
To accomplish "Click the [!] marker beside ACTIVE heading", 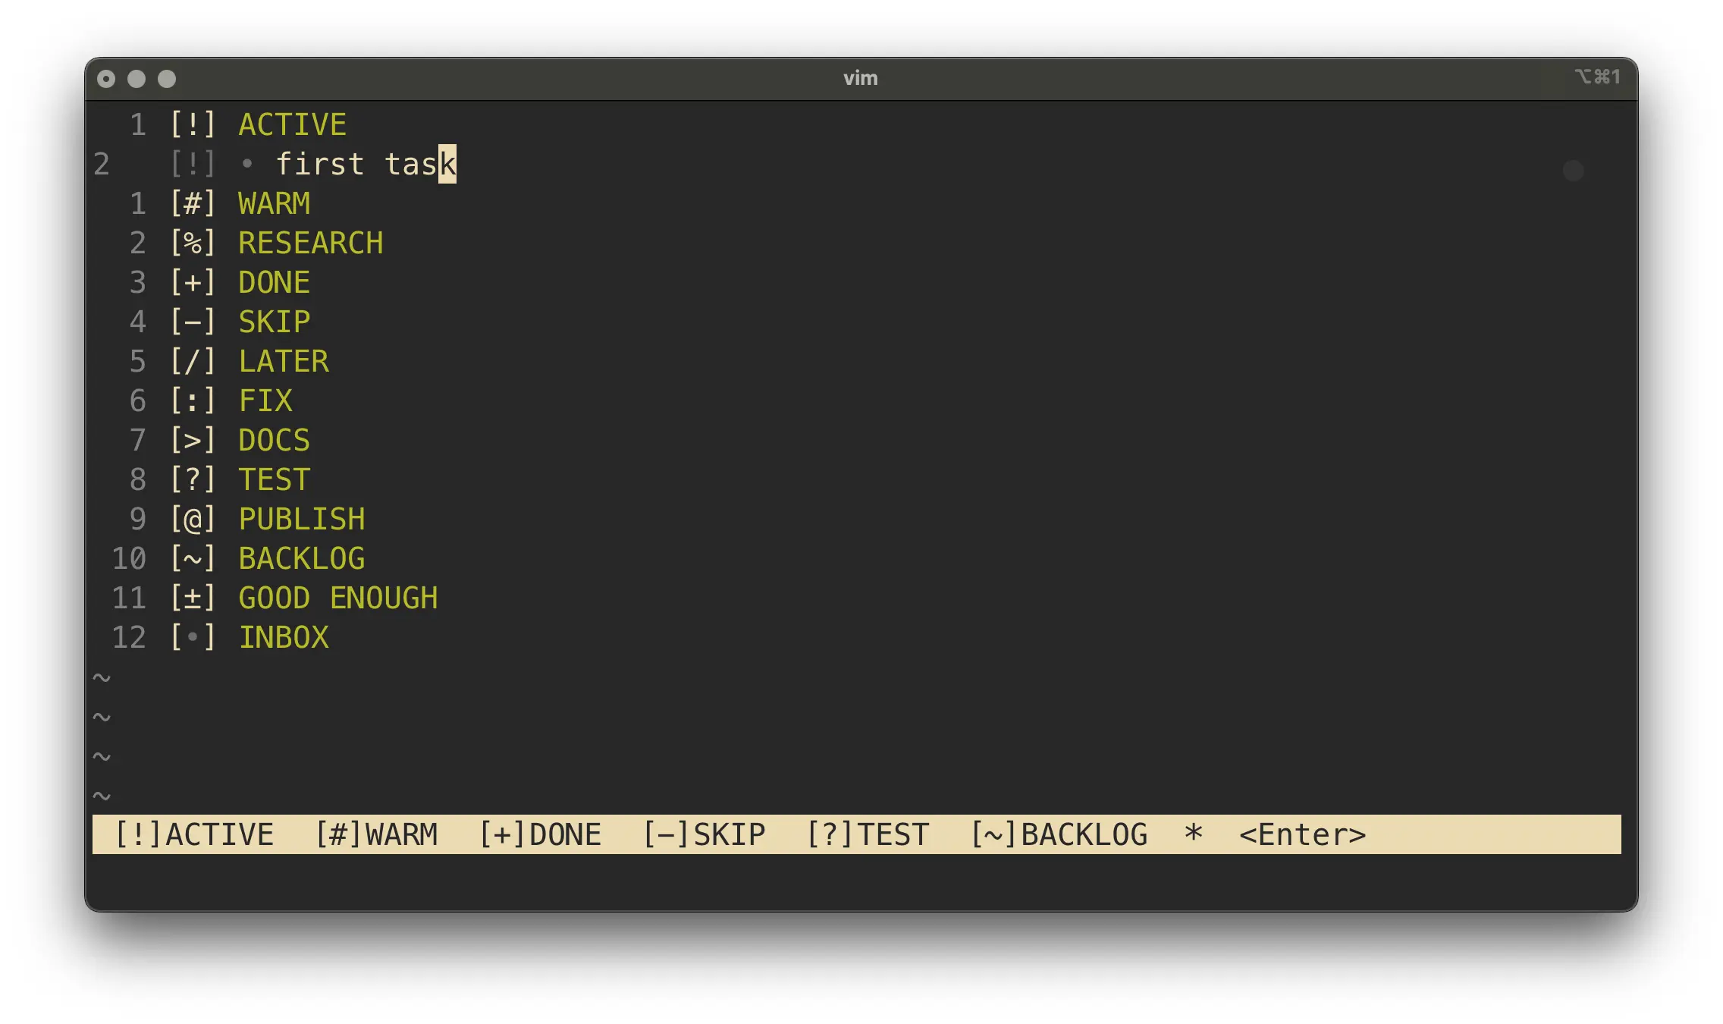I will (x=193, y=124).
